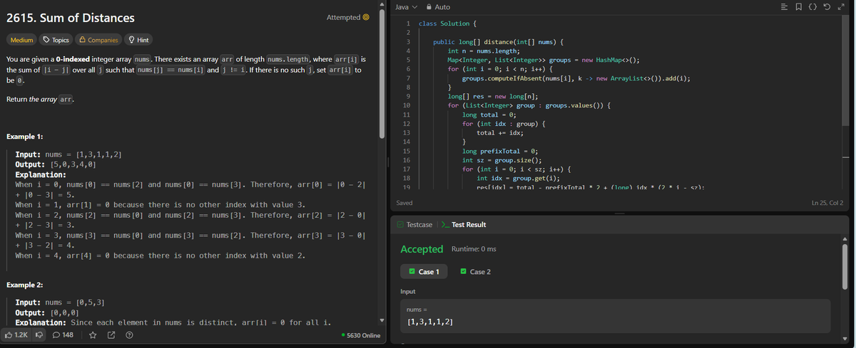This screenshot has height=348, width=856.
Task: Click the 5630 Online indicator
Action: click(361, 335)
